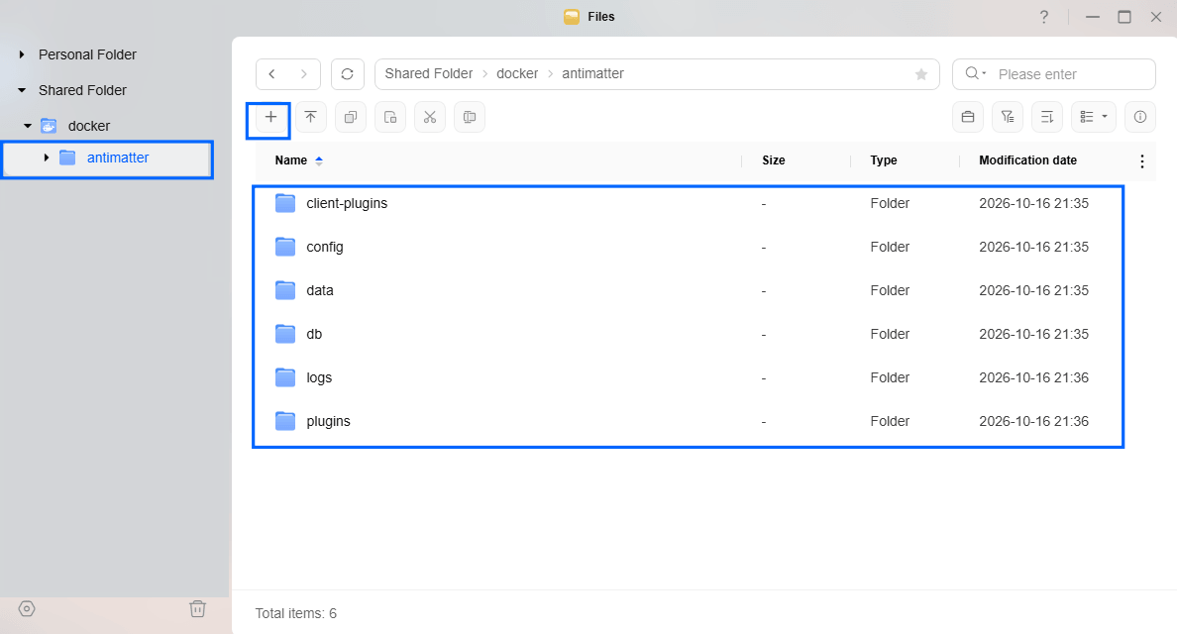This screenshot has height=634, width=1177.
Task: Open the briefcase toolbox icon
Action: [x=968, y=117]
